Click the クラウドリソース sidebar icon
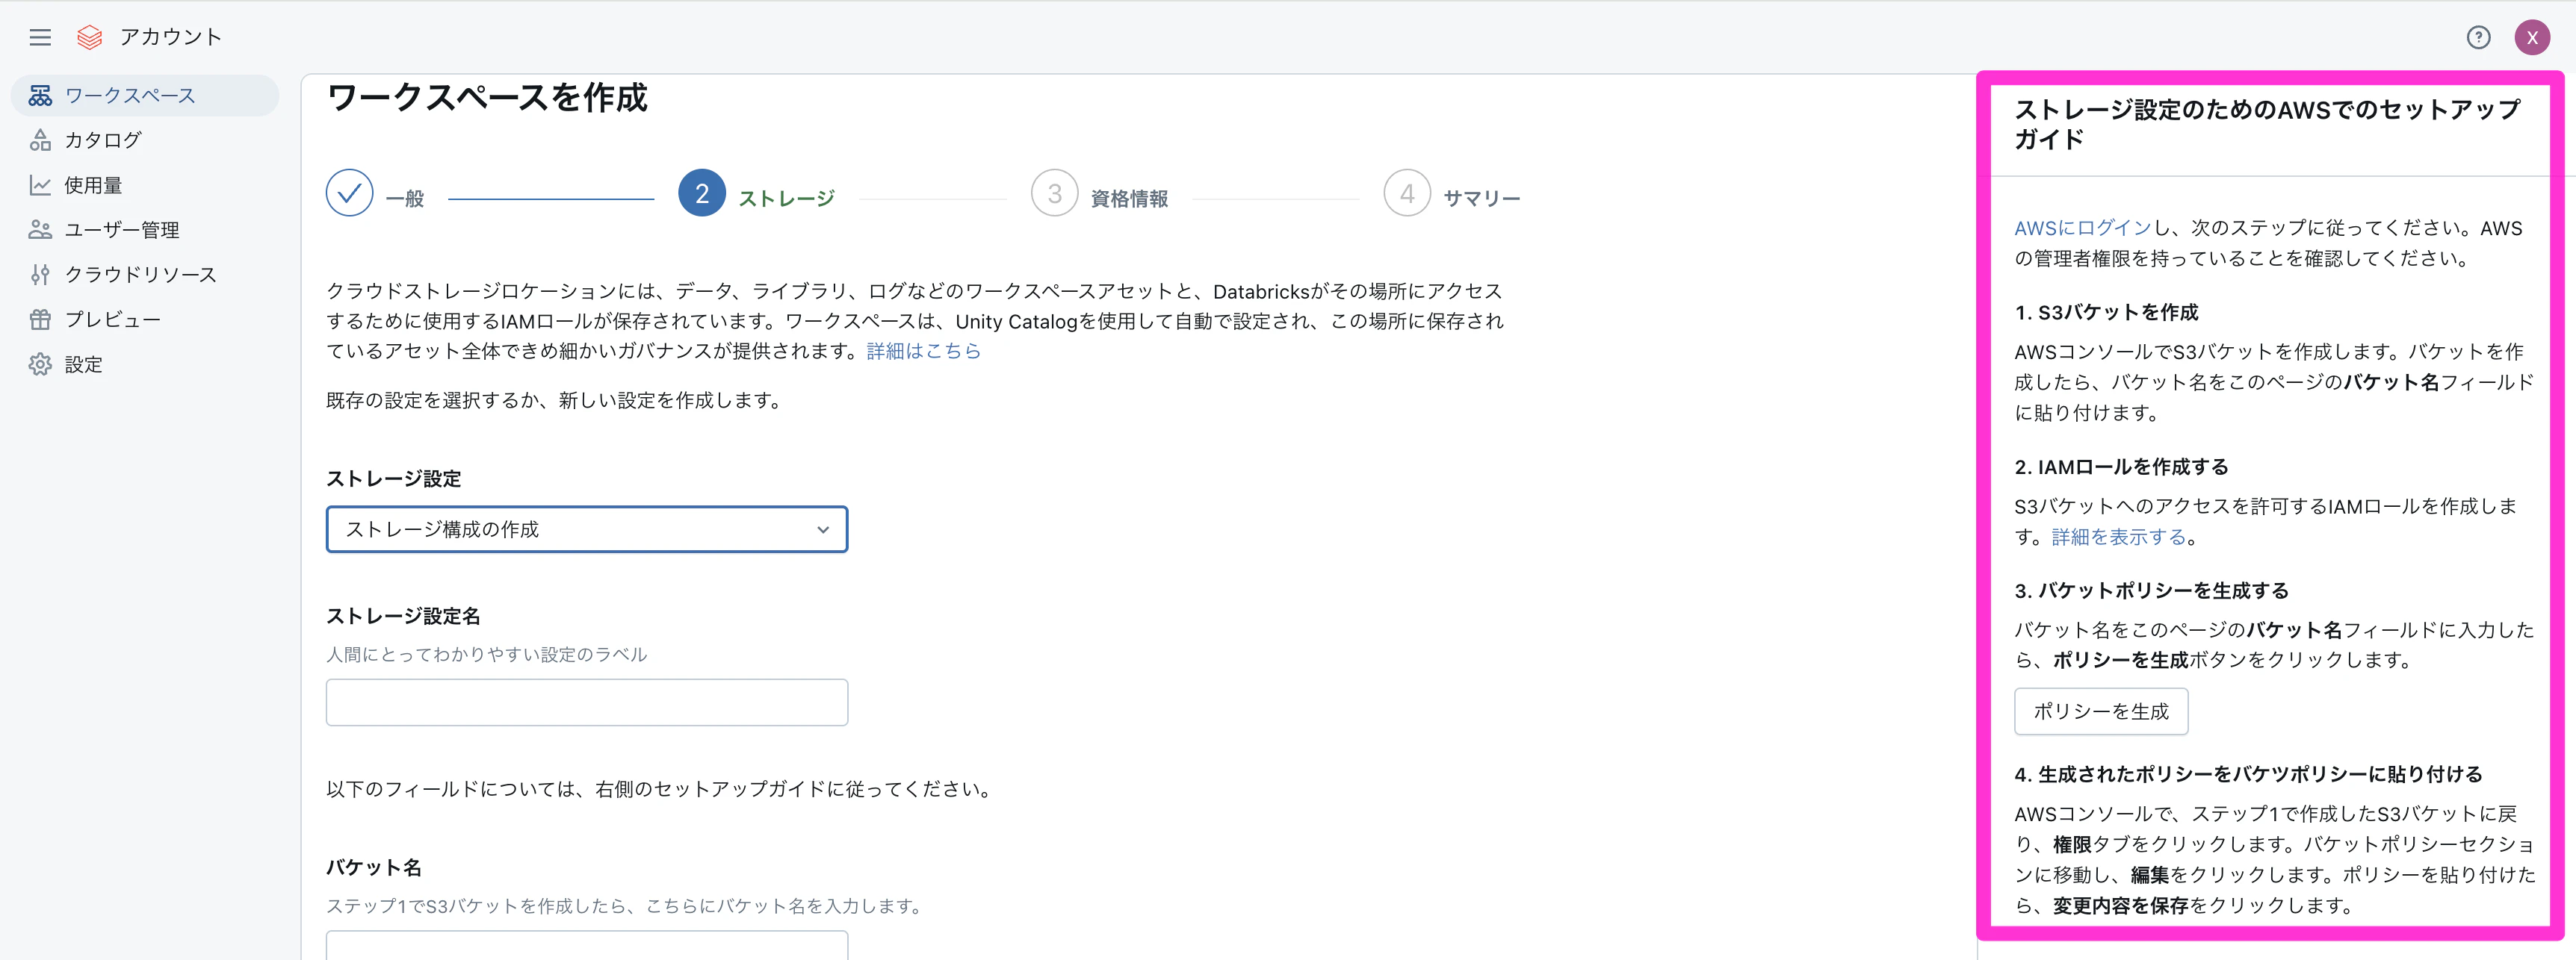This screenshot has width=2576, height=960. point(40,275)
